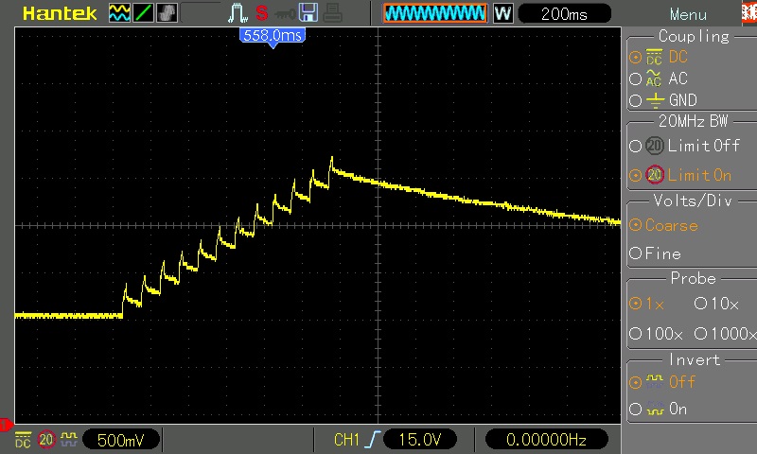Viewport: 757px width, 454px height.
Task: Click the 200ms timebase readout
Action: [x=563, y=13]
